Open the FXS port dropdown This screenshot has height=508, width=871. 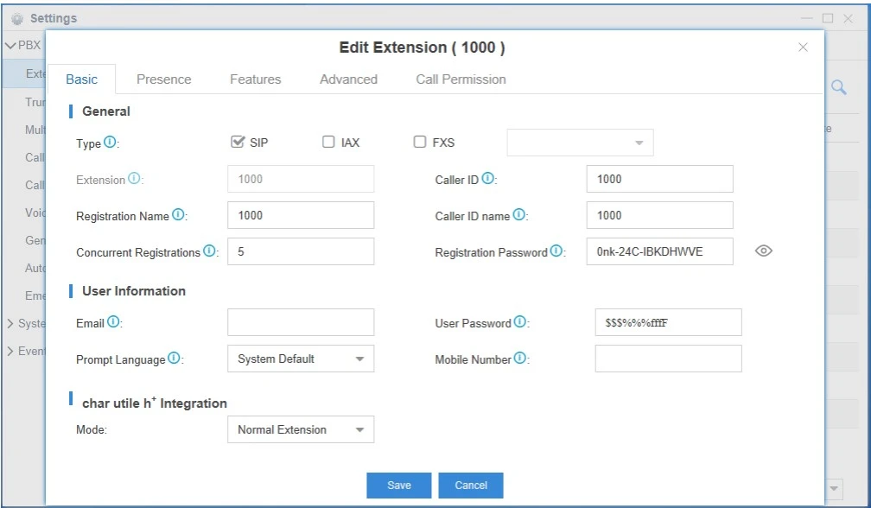pos(580,143)
